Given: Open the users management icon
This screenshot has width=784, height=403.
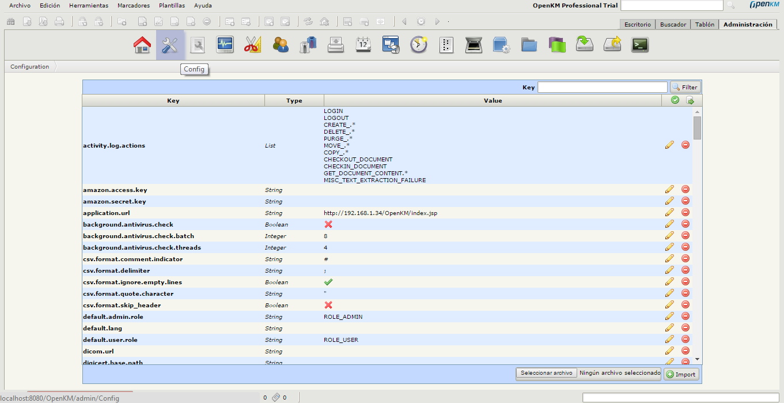Looking at the screenshot, I should pyautogui.click(x=281, y=45).
